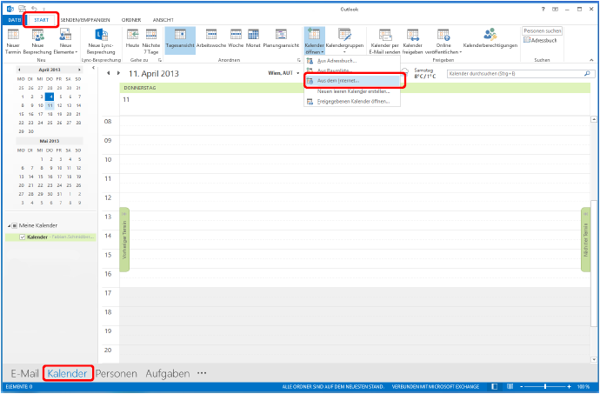This screenshot has height=394, width=600.
Task: Switch to E-Mail navigation
Action: click(25, 373)
